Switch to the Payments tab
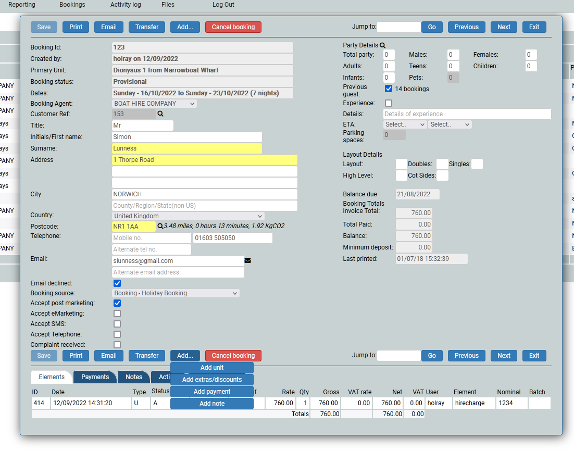 coord(95,377)
